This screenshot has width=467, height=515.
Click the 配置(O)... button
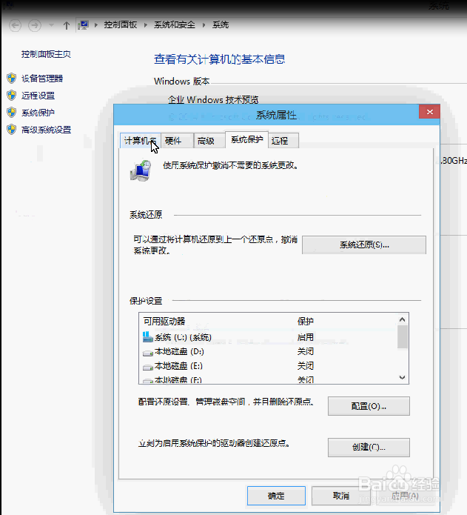(x=369, y=406)
